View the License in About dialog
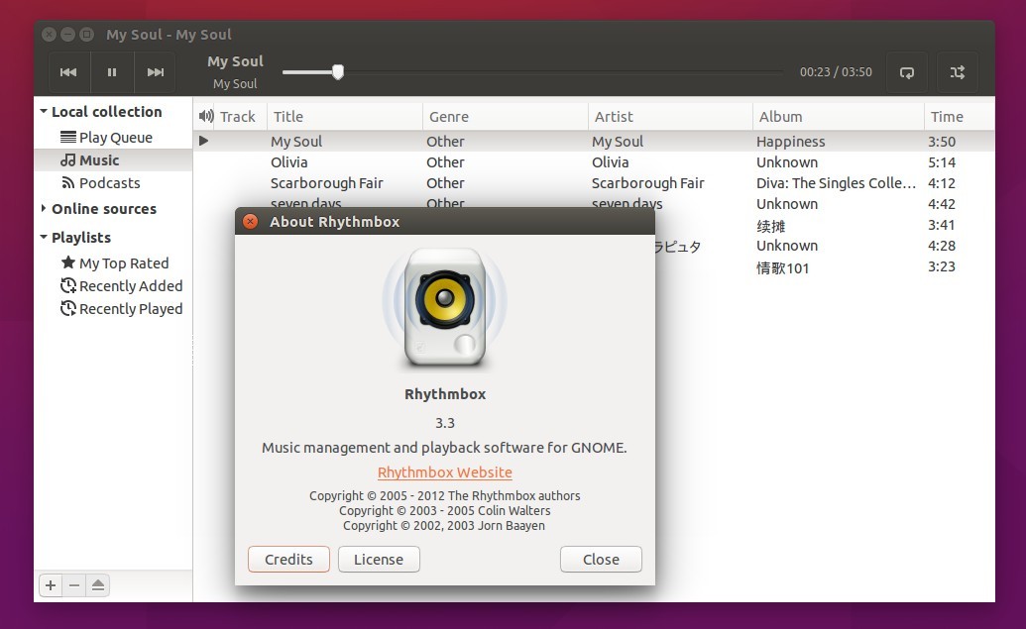Screen dimensions: 1026x629 379,559
